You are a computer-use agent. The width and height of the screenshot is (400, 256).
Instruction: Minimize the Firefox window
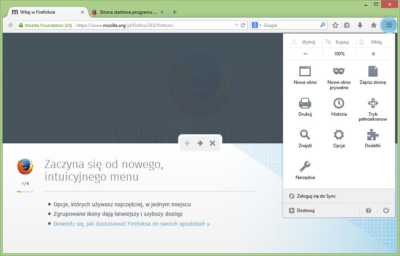pos(365,4)
